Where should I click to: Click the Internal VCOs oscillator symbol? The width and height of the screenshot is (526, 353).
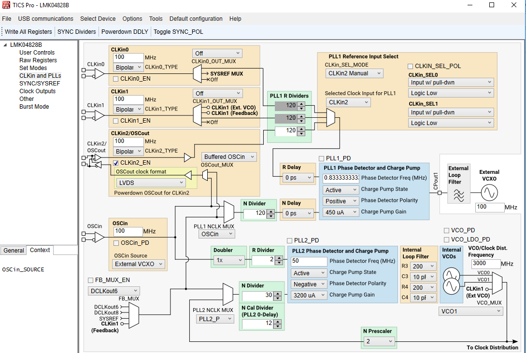pos(451,281)
